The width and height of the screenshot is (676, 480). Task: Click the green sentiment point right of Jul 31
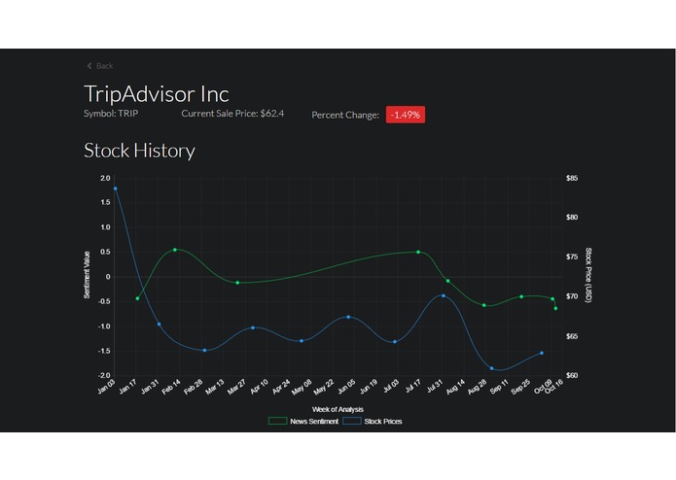[x=448, y=281]
